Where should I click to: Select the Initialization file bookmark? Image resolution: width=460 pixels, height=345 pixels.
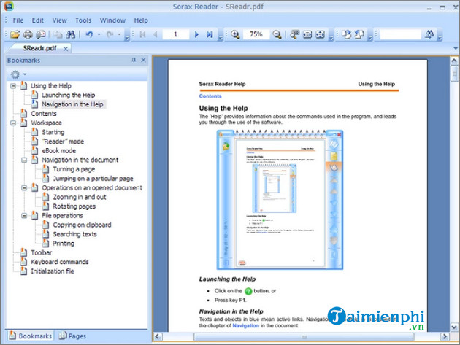click(53, 271)
